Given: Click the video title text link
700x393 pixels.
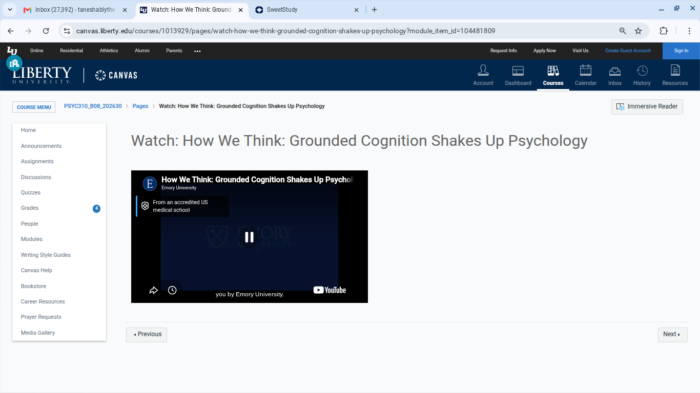Looking at the screenshot, I should click(257, 180).
